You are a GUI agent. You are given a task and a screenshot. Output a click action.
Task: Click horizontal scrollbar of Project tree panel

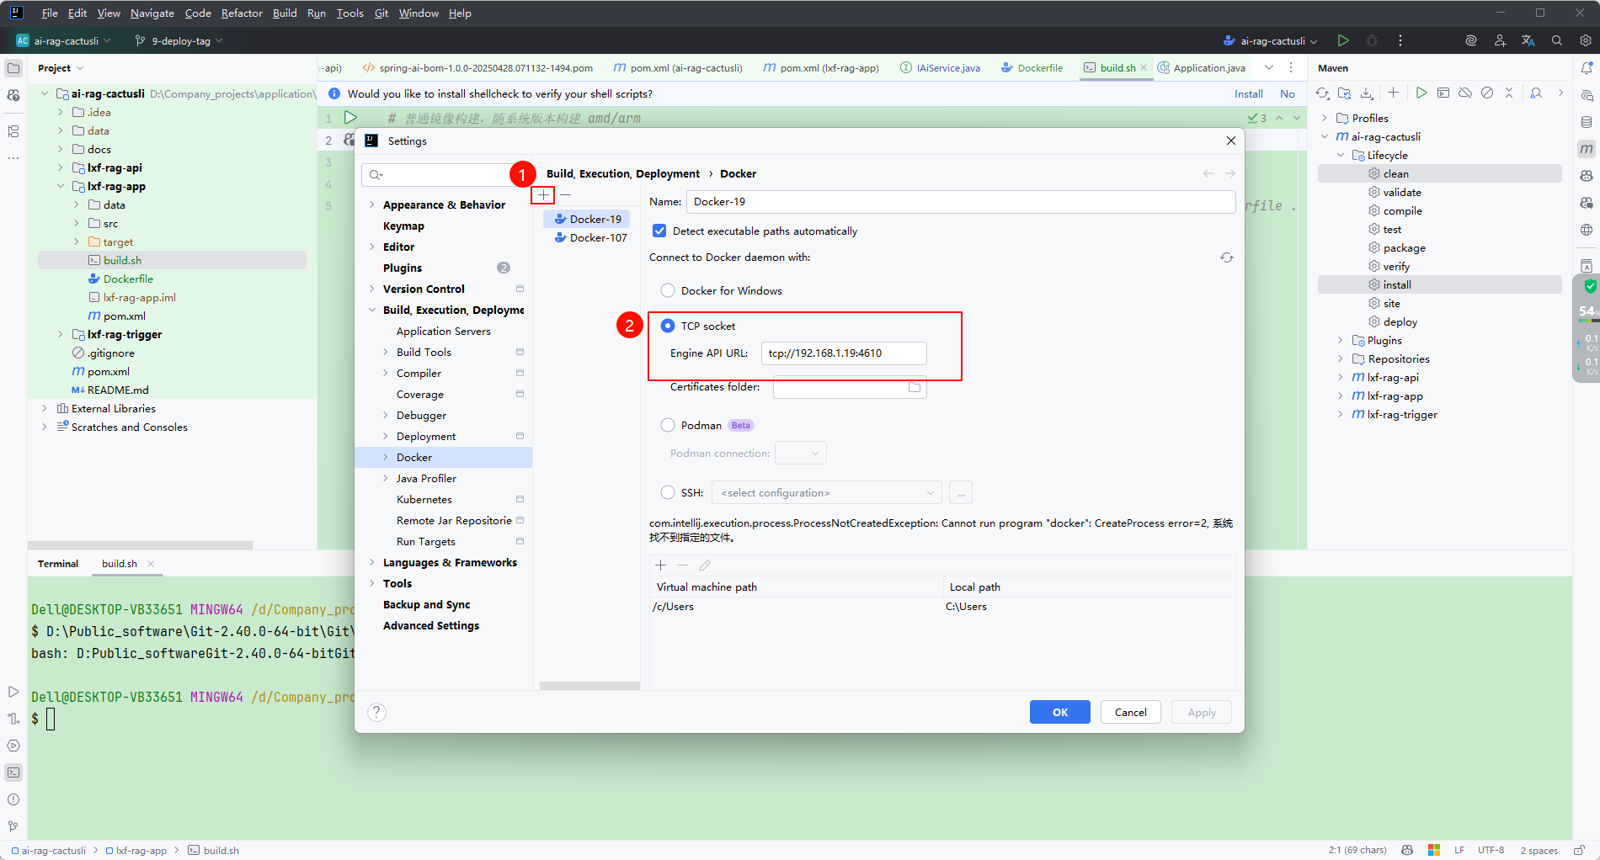point(141,545)
